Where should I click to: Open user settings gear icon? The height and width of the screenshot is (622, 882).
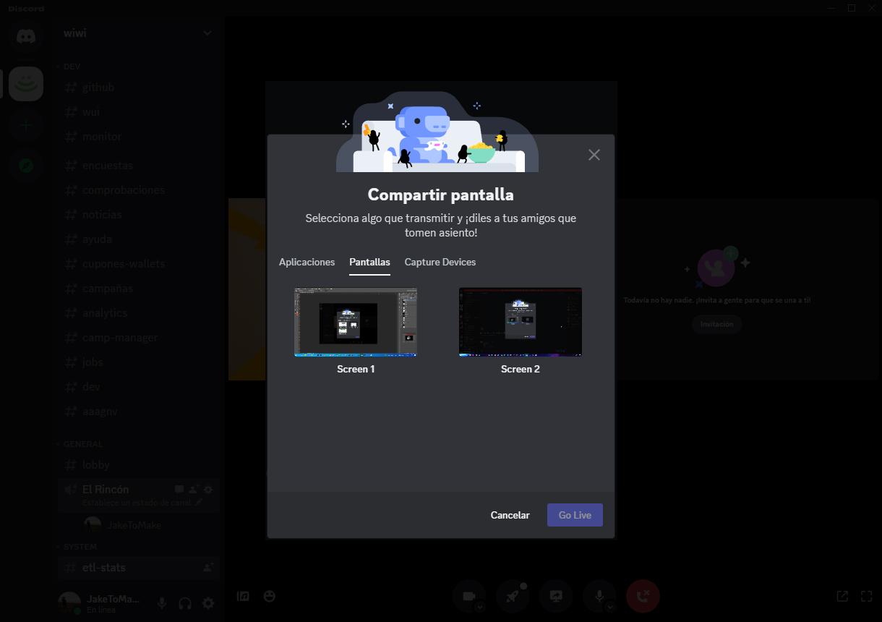tap(208, 603)
